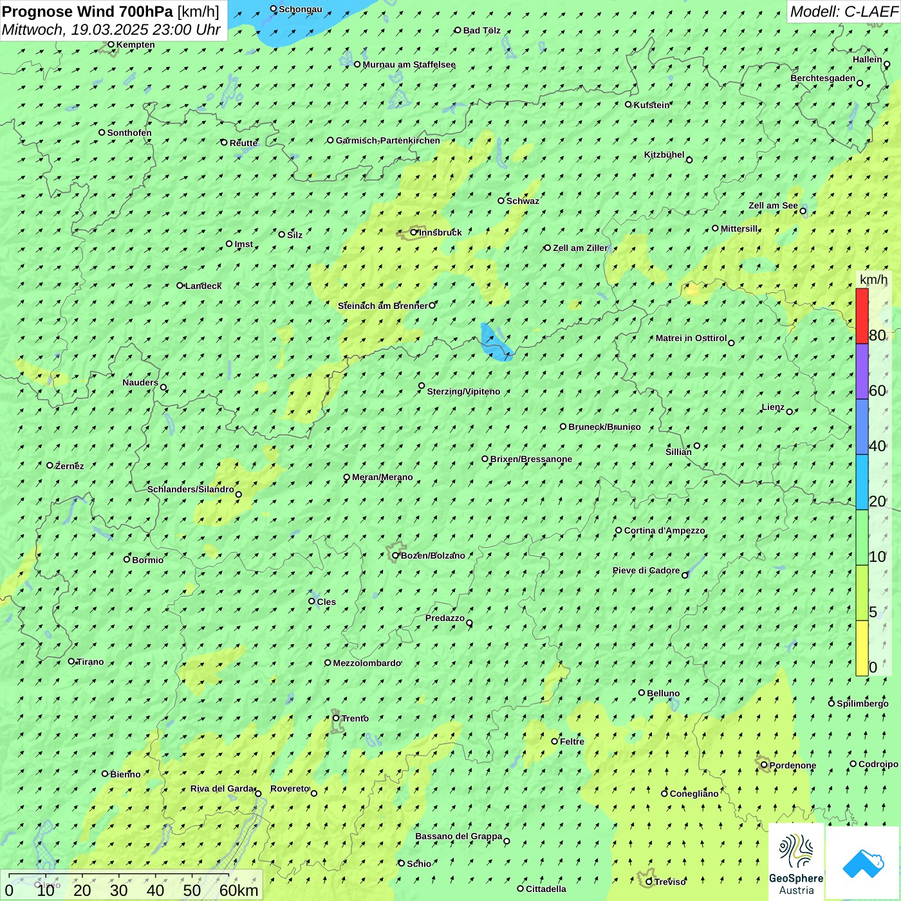
Task: Click the blue cloud app logo
Action: (862, 862)
